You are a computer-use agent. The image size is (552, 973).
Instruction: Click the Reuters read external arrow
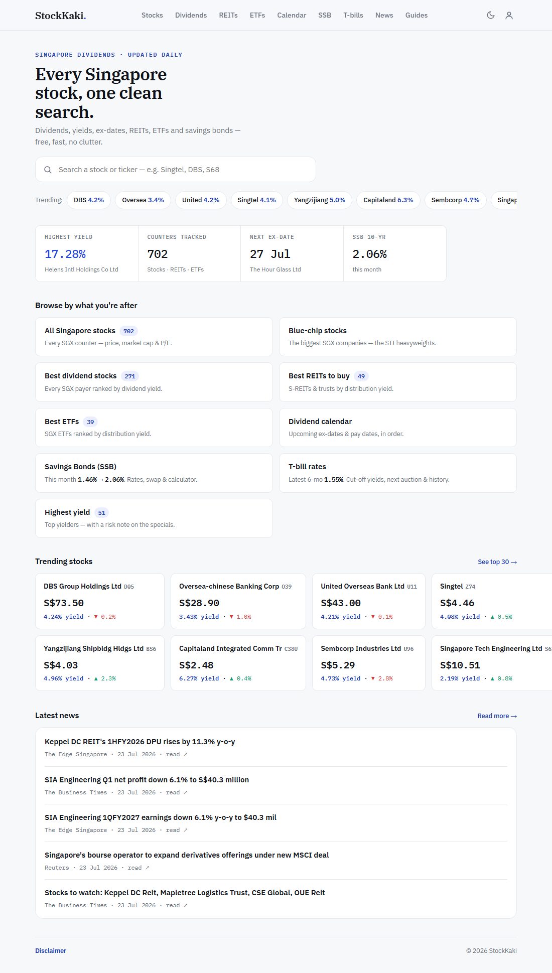pyautogui.click(x=139, y=868)
